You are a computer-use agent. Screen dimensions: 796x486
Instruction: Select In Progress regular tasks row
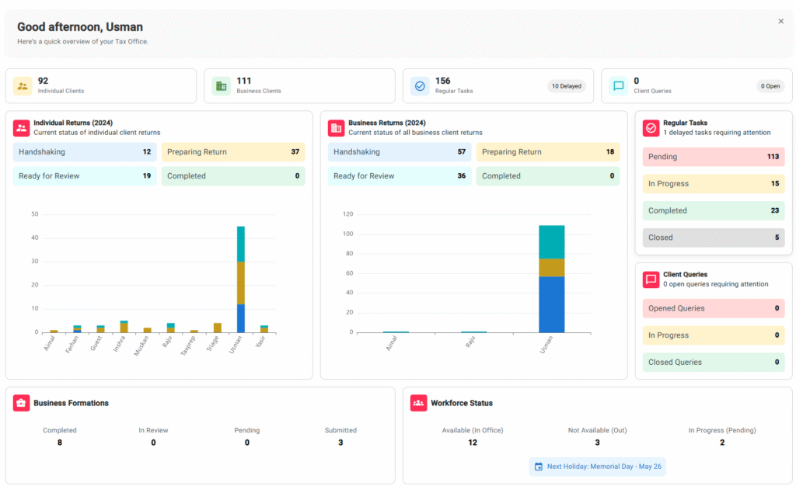[713, 184]
